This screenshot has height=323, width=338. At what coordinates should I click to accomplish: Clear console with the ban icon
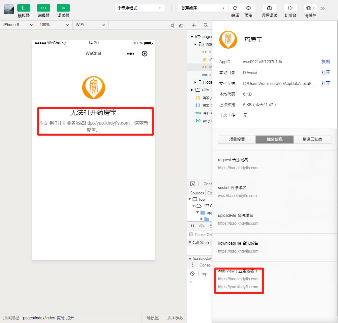pyautogui.click(x=193, y=273)
